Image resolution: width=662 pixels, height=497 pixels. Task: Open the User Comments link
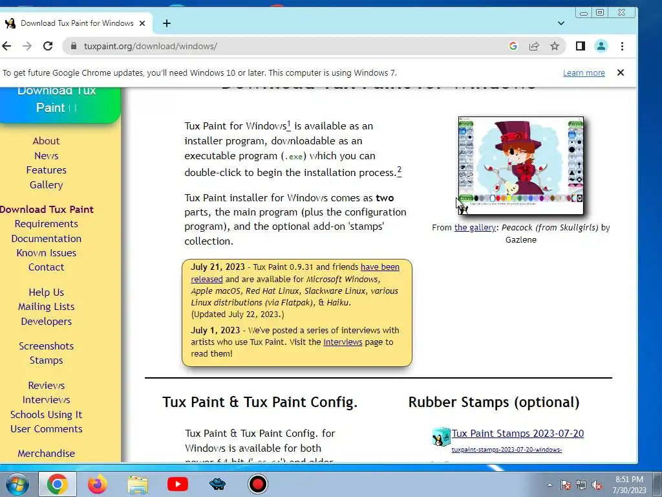click(x=47, y=429)
